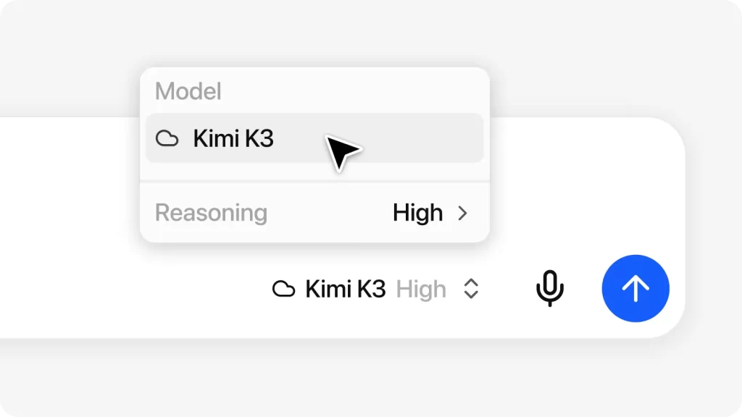Send the message with the blue arrow button

coord(635,288)
